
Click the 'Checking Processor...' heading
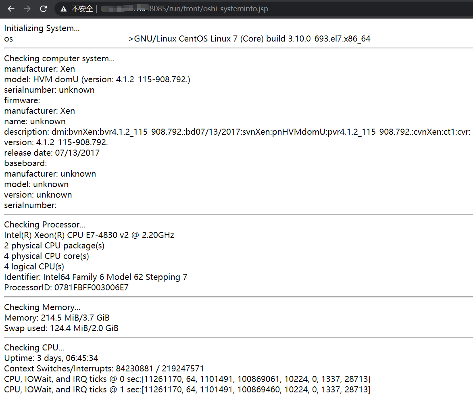(45, 225)
